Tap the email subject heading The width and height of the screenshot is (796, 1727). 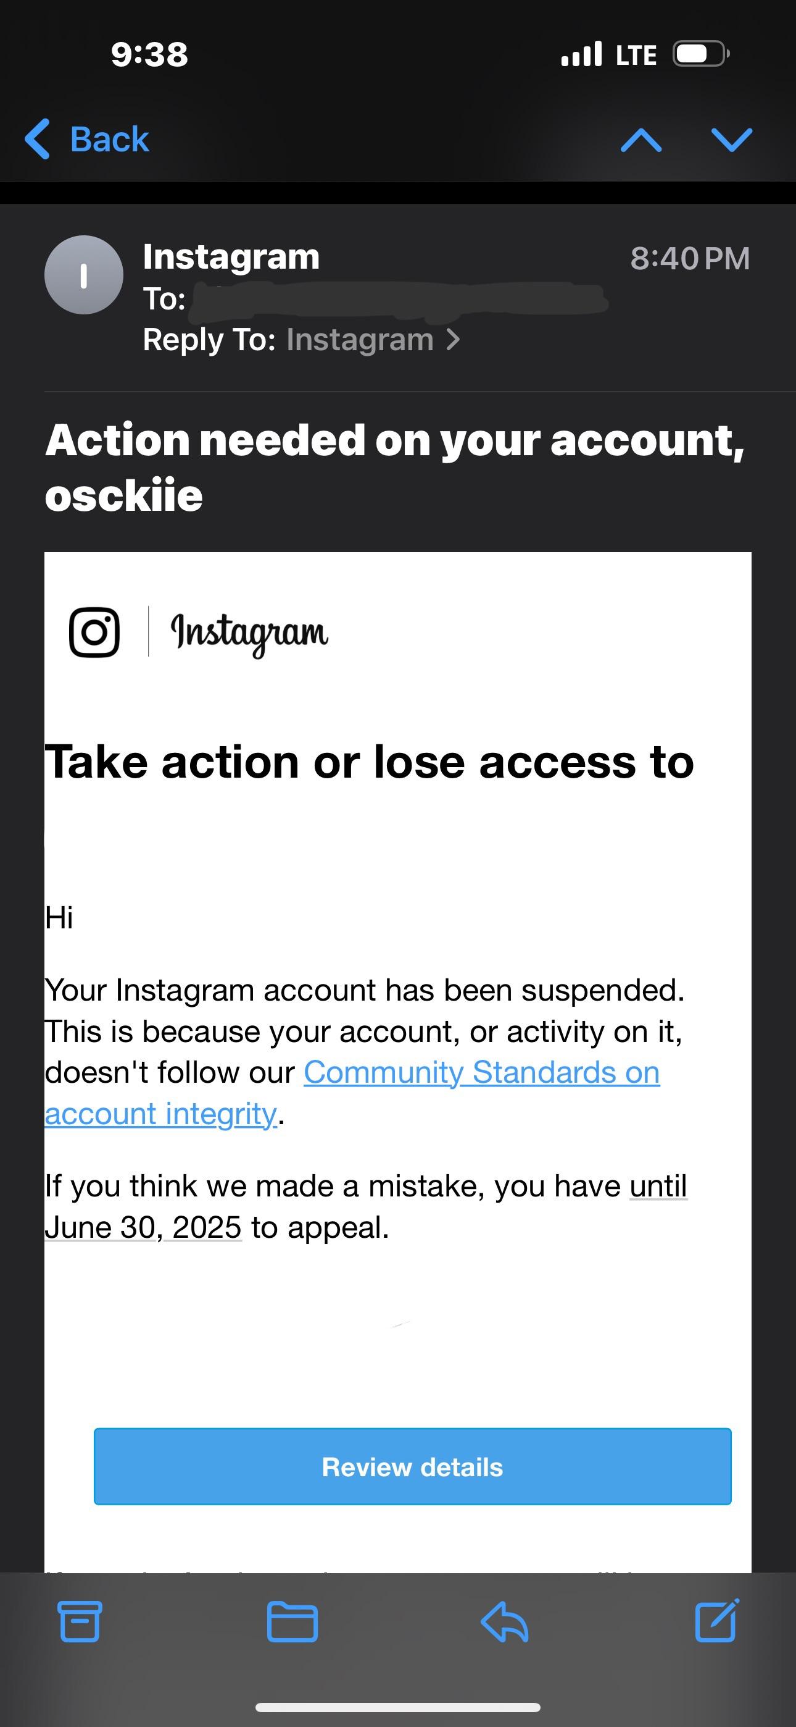click(x=395, y=468)
